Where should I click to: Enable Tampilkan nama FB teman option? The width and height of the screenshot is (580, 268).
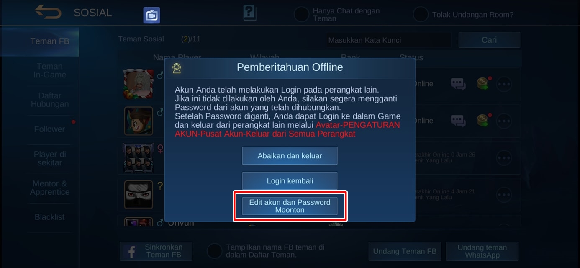pyautogui.click(x=215, y=251)
